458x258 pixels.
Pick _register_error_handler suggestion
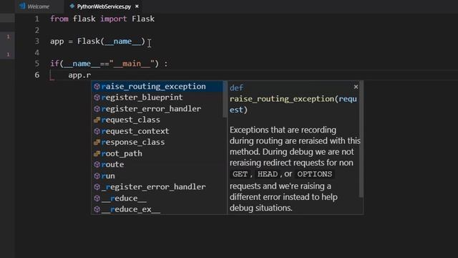[157, 187]
